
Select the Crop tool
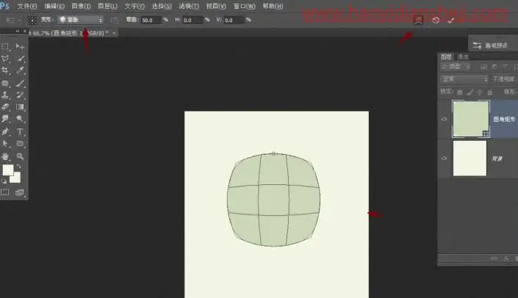pos(5,70)
